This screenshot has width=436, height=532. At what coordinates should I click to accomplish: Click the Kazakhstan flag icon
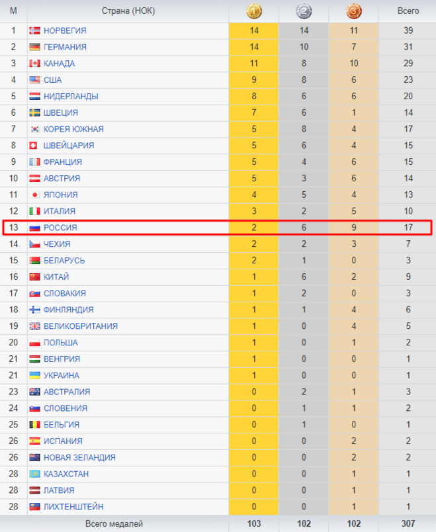35,474
